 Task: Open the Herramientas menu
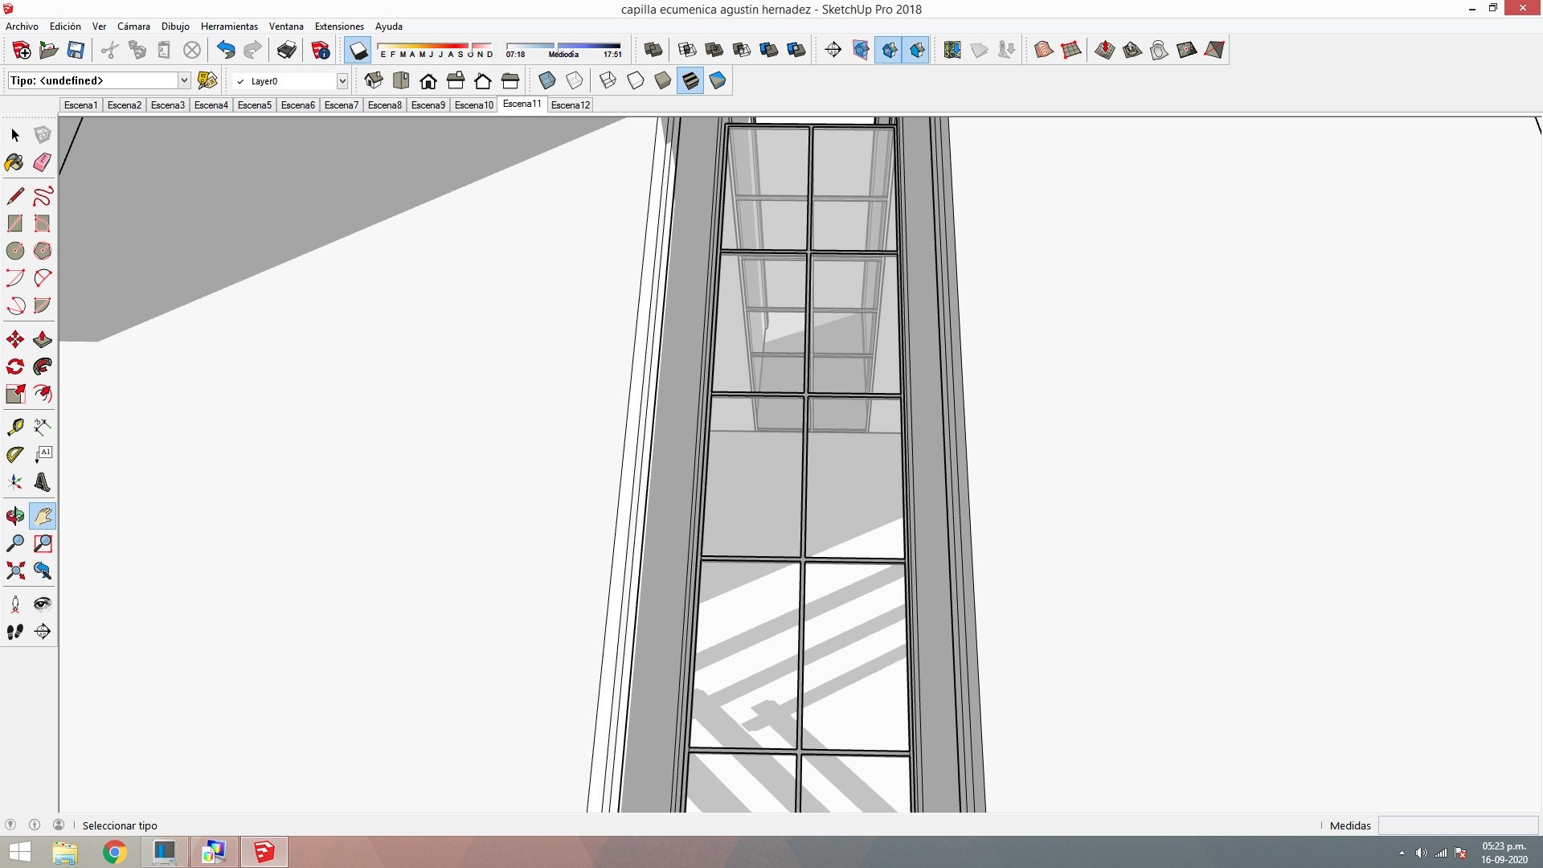tap(229, 27)
